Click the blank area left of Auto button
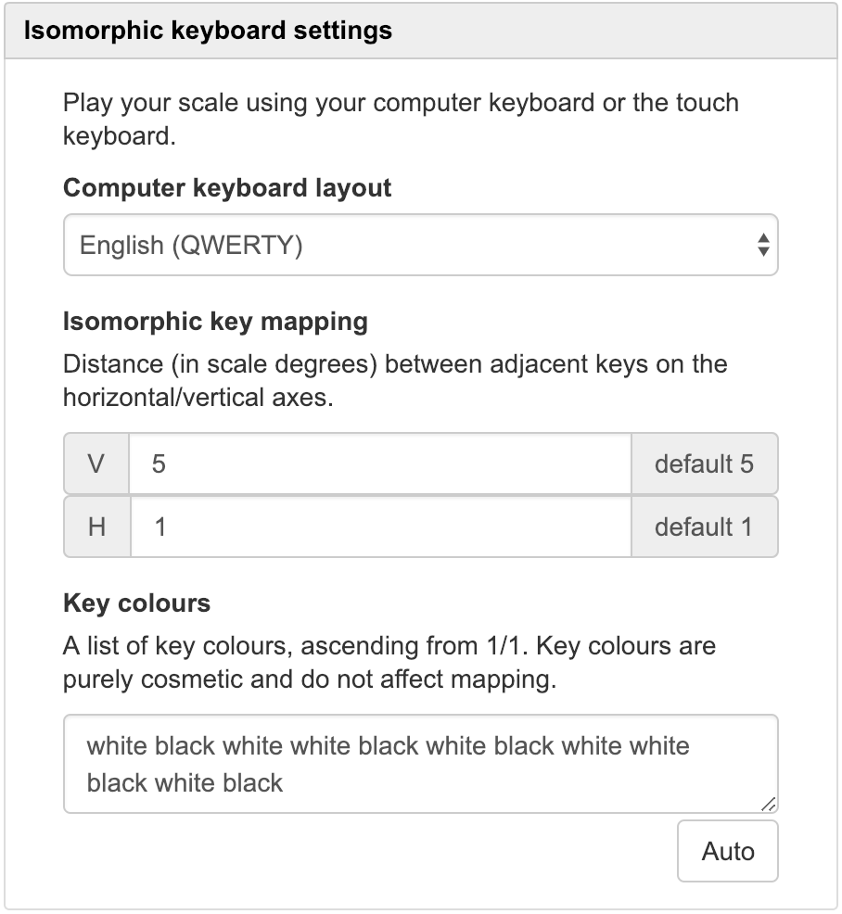 371,851
